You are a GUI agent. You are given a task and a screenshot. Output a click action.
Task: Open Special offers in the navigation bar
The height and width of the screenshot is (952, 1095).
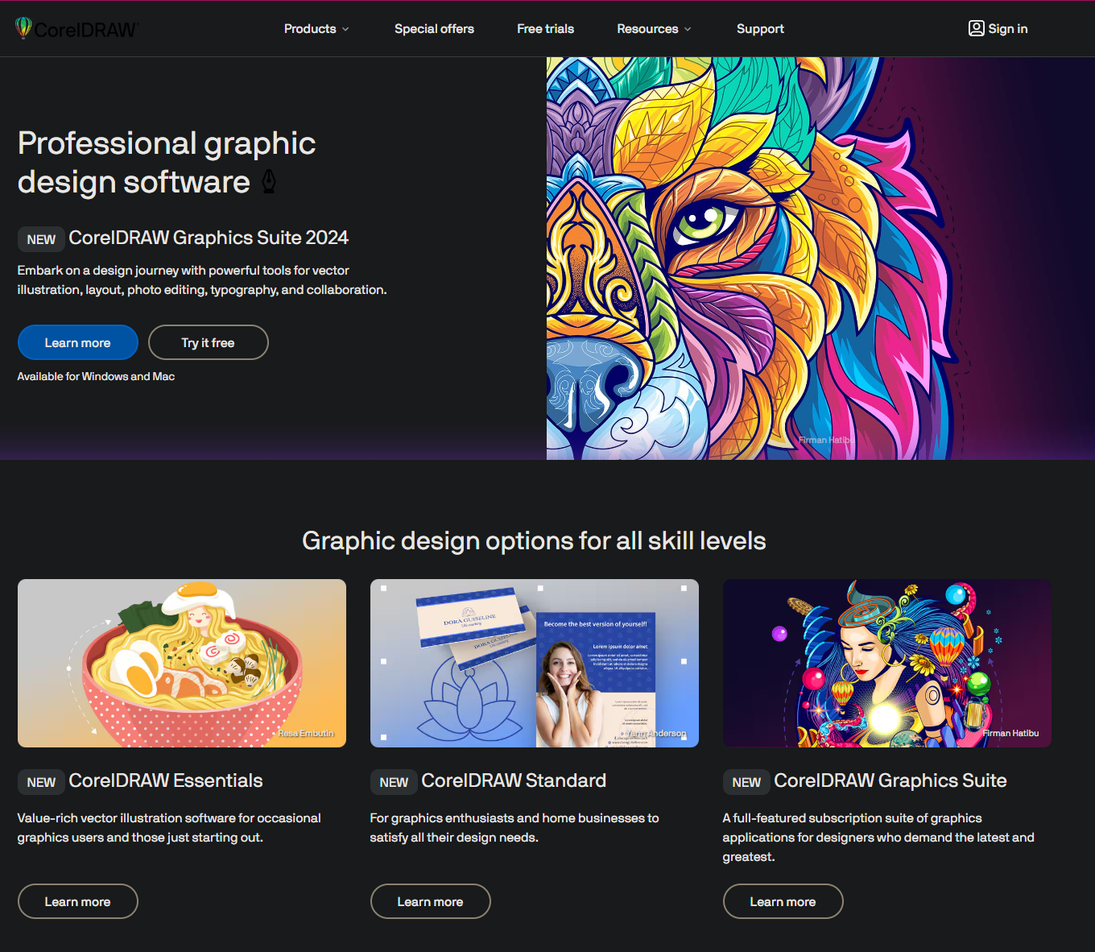[x=434, y=28]
